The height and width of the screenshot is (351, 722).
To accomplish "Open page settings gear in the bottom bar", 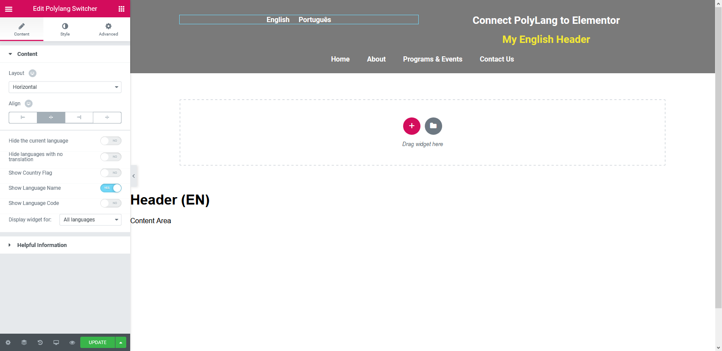I will click(8, 342).
